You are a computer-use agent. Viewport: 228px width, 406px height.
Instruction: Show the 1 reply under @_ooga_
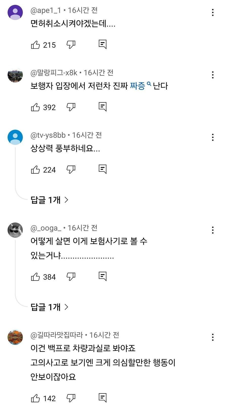[x=49, y=307]
